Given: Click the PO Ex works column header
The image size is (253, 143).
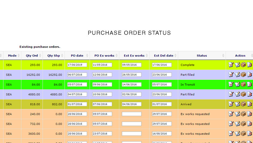Looking at the screenshot, I should (104, 56).
